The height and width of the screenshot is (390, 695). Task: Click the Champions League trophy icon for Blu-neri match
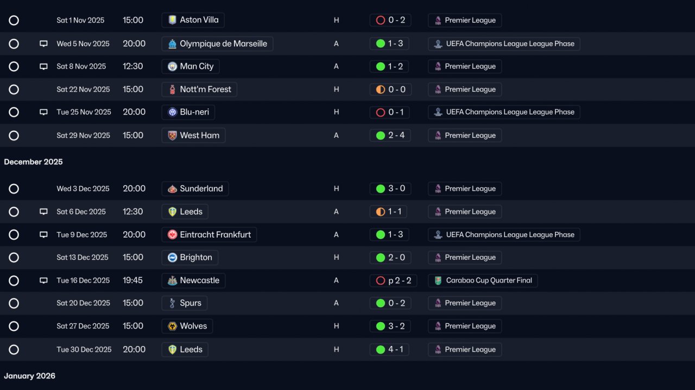click(x=438, y=112)
